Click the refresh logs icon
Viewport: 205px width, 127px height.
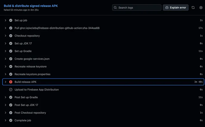[193, 8]
